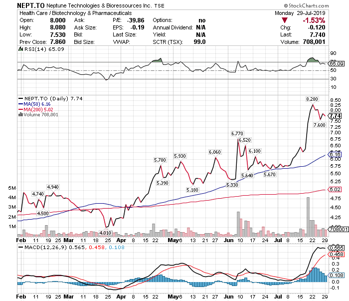The width and height of the screenshot is (349, 301).
Task: Click the volume bars legend icon
Action: [20, 114]
